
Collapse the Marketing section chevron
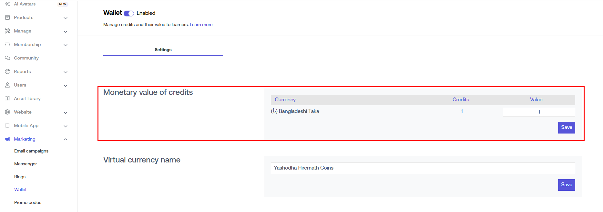[x=66, y=139]
